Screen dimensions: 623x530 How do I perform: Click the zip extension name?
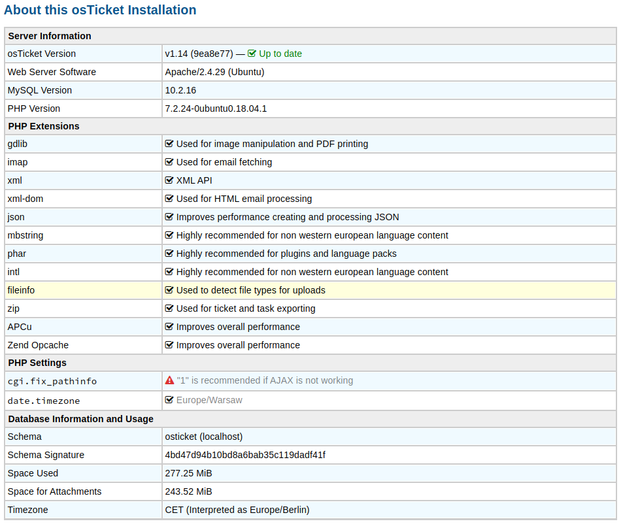coord(13,308)
